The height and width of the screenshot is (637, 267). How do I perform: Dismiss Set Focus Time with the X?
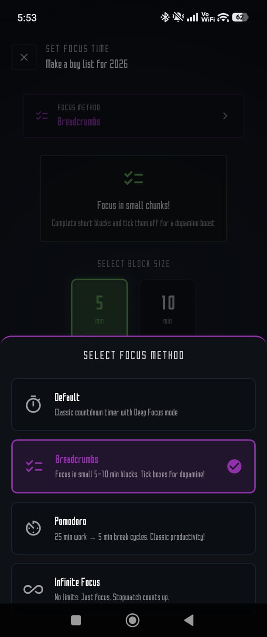pyautogui.click(x=24, y=57)
